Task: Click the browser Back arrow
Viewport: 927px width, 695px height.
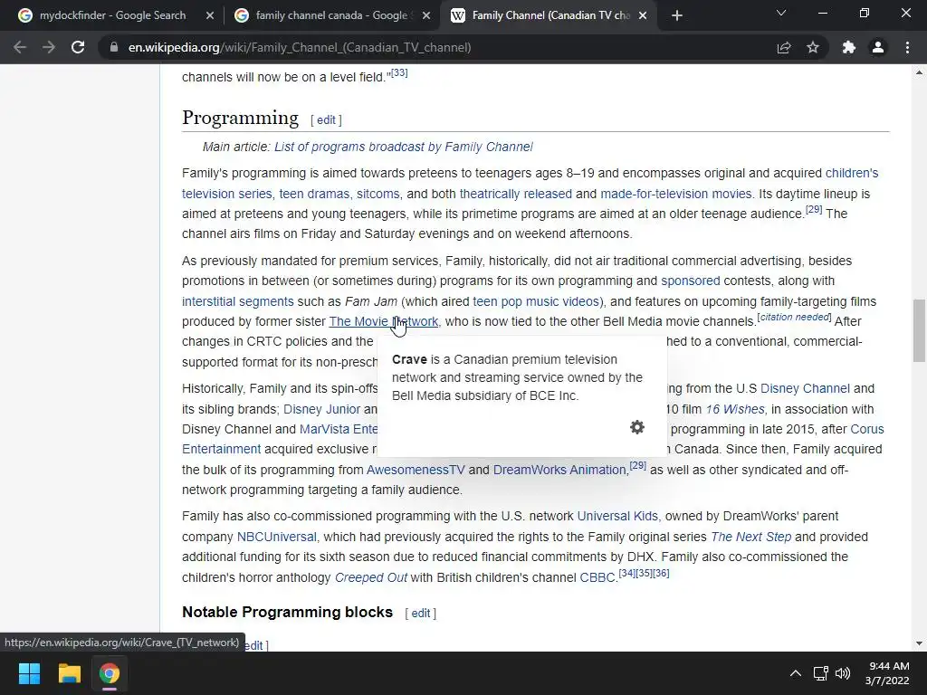Action: pos(20,47)
